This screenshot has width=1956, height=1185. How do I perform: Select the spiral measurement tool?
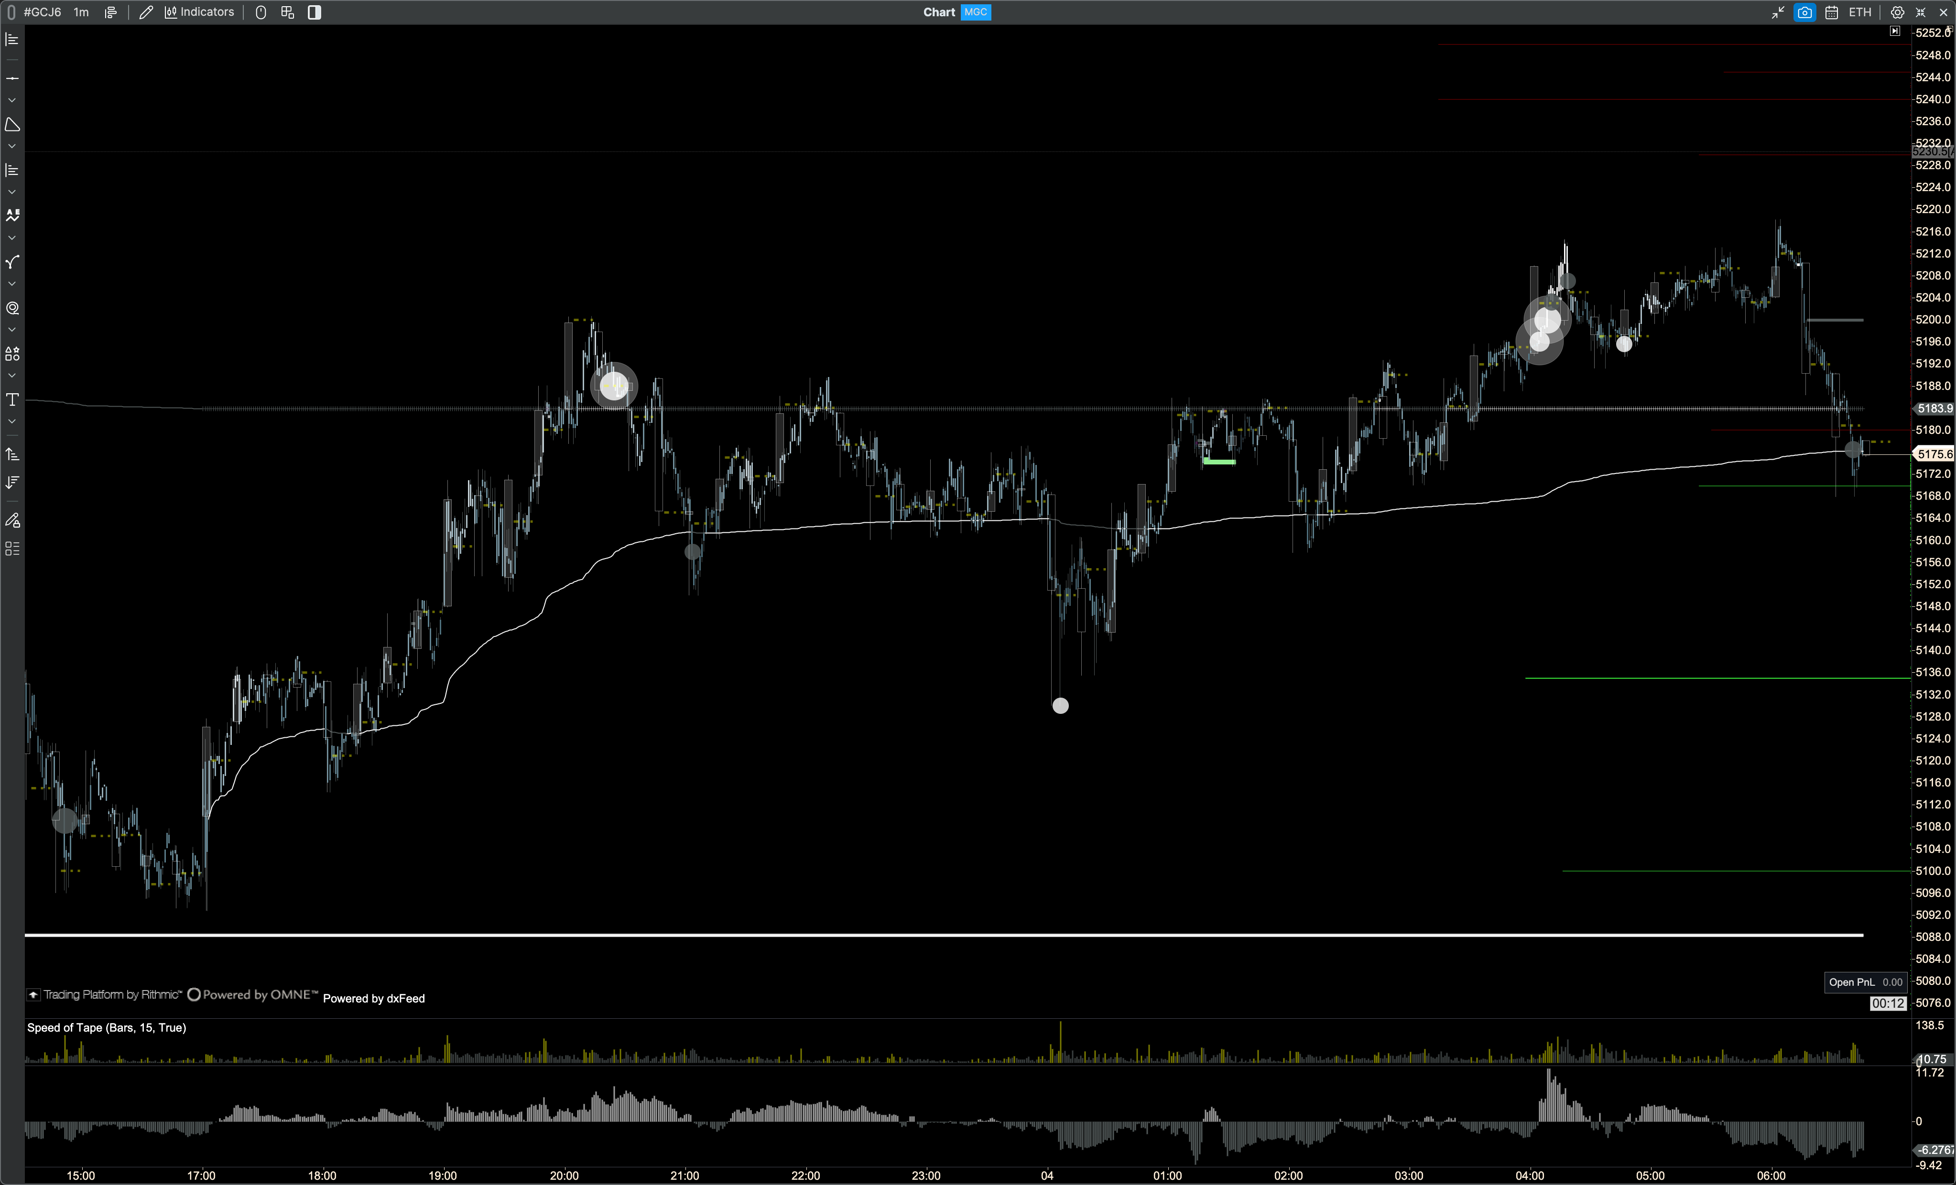click(x=12, y=308)
